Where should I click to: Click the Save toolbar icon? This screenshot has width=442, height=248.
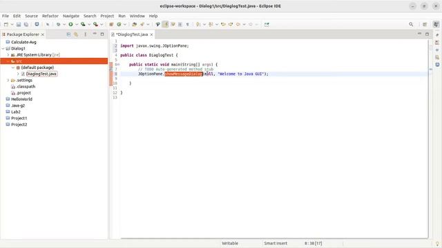(x=19, y=25)
